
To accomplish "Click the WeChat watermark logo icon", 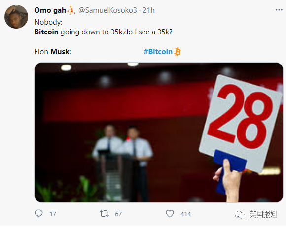I will pyautogui.click(x=240, y=214).
